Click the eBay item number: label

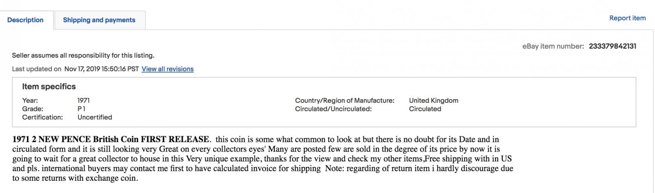(x=553, y=46)
